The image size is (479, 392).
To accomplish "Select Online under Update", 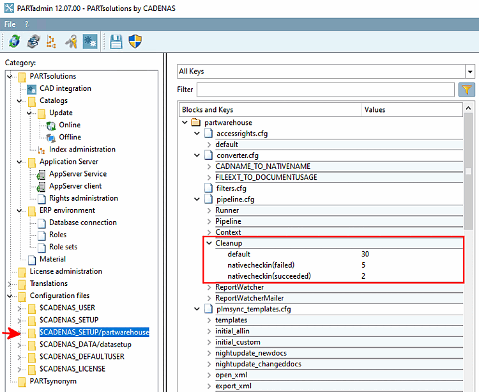I will click(x=70, y=125).
